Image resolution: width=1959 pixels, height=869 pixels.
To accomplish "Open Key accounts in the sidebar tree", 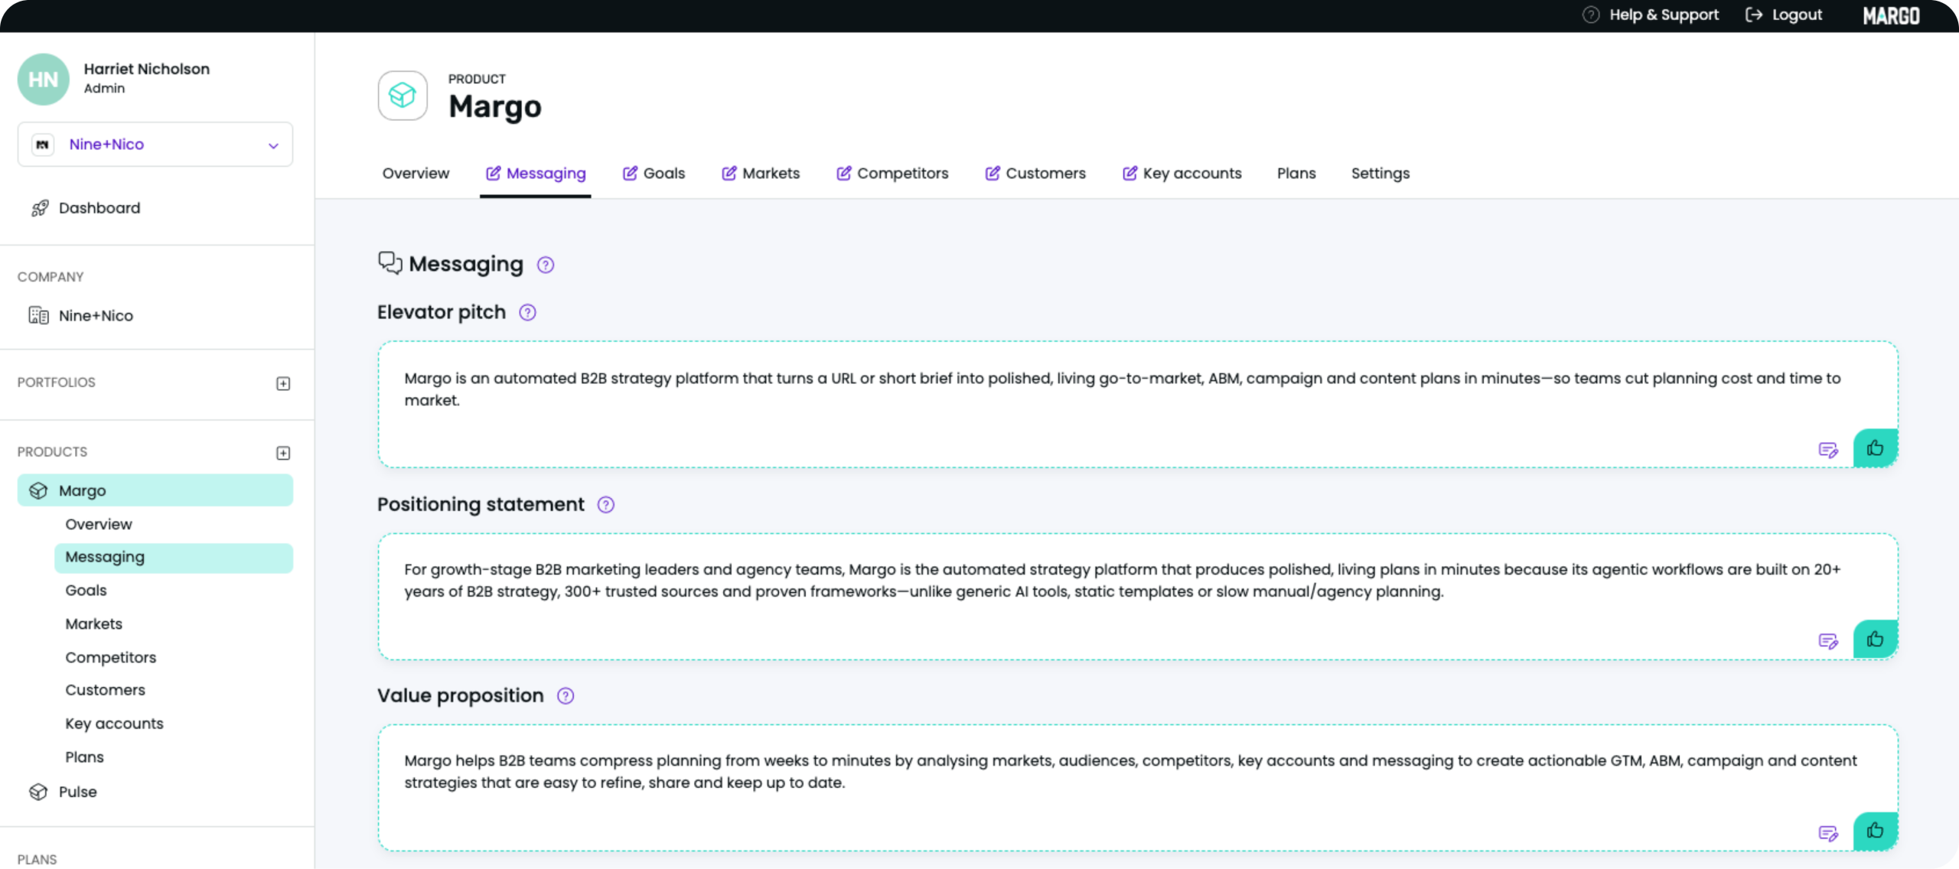I will click(x=114, y=724).
